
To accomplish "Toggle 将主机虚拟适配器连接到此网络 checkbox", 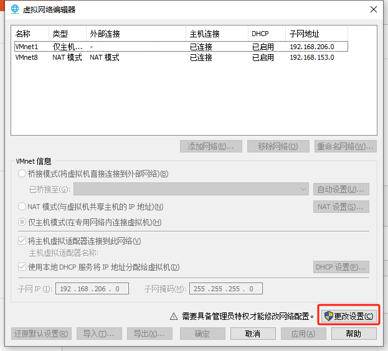I will [x=22, y=240].
